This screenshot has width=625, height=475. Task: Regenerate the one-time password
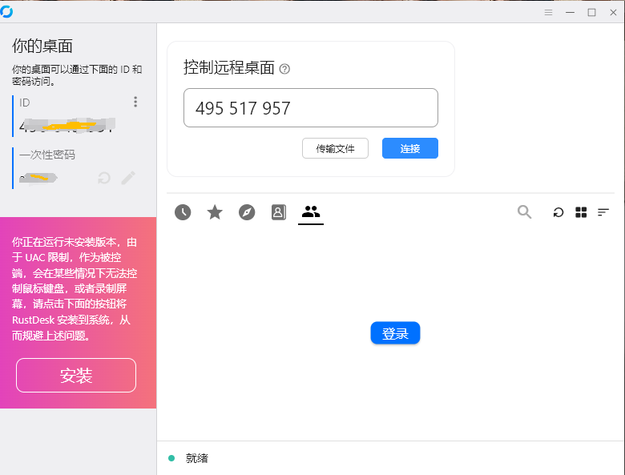click(104, 178)
